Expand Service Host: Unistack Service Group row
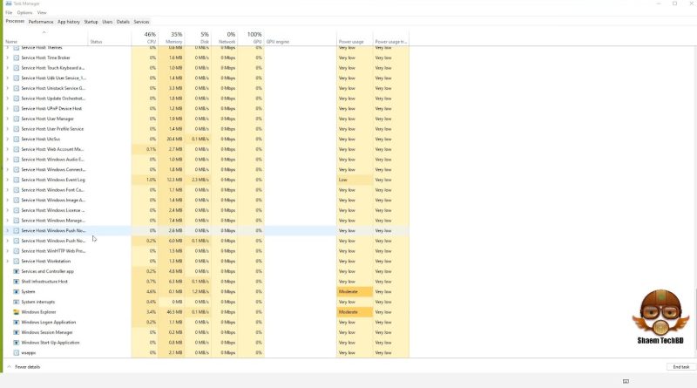This screenshot has width=697, height=388. tap(7, 89)
